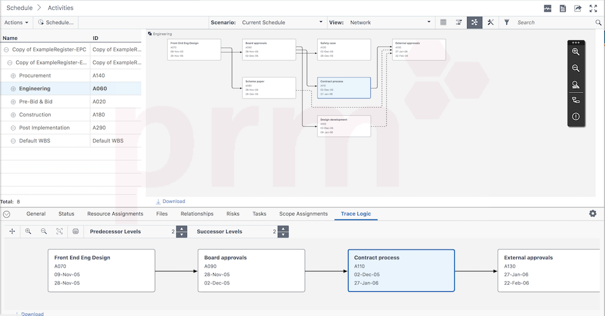The image size is (605, 316).
Task: Collapse the Copy of ExampleRegister-EPC root node
Action: pos(6,50)
